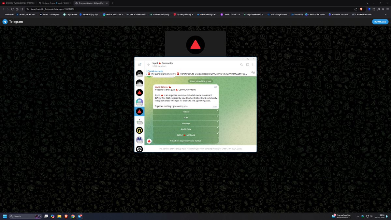Open the Fear & Greed Index bookmark
Screen dimensions: 391x220
[137, 14]
